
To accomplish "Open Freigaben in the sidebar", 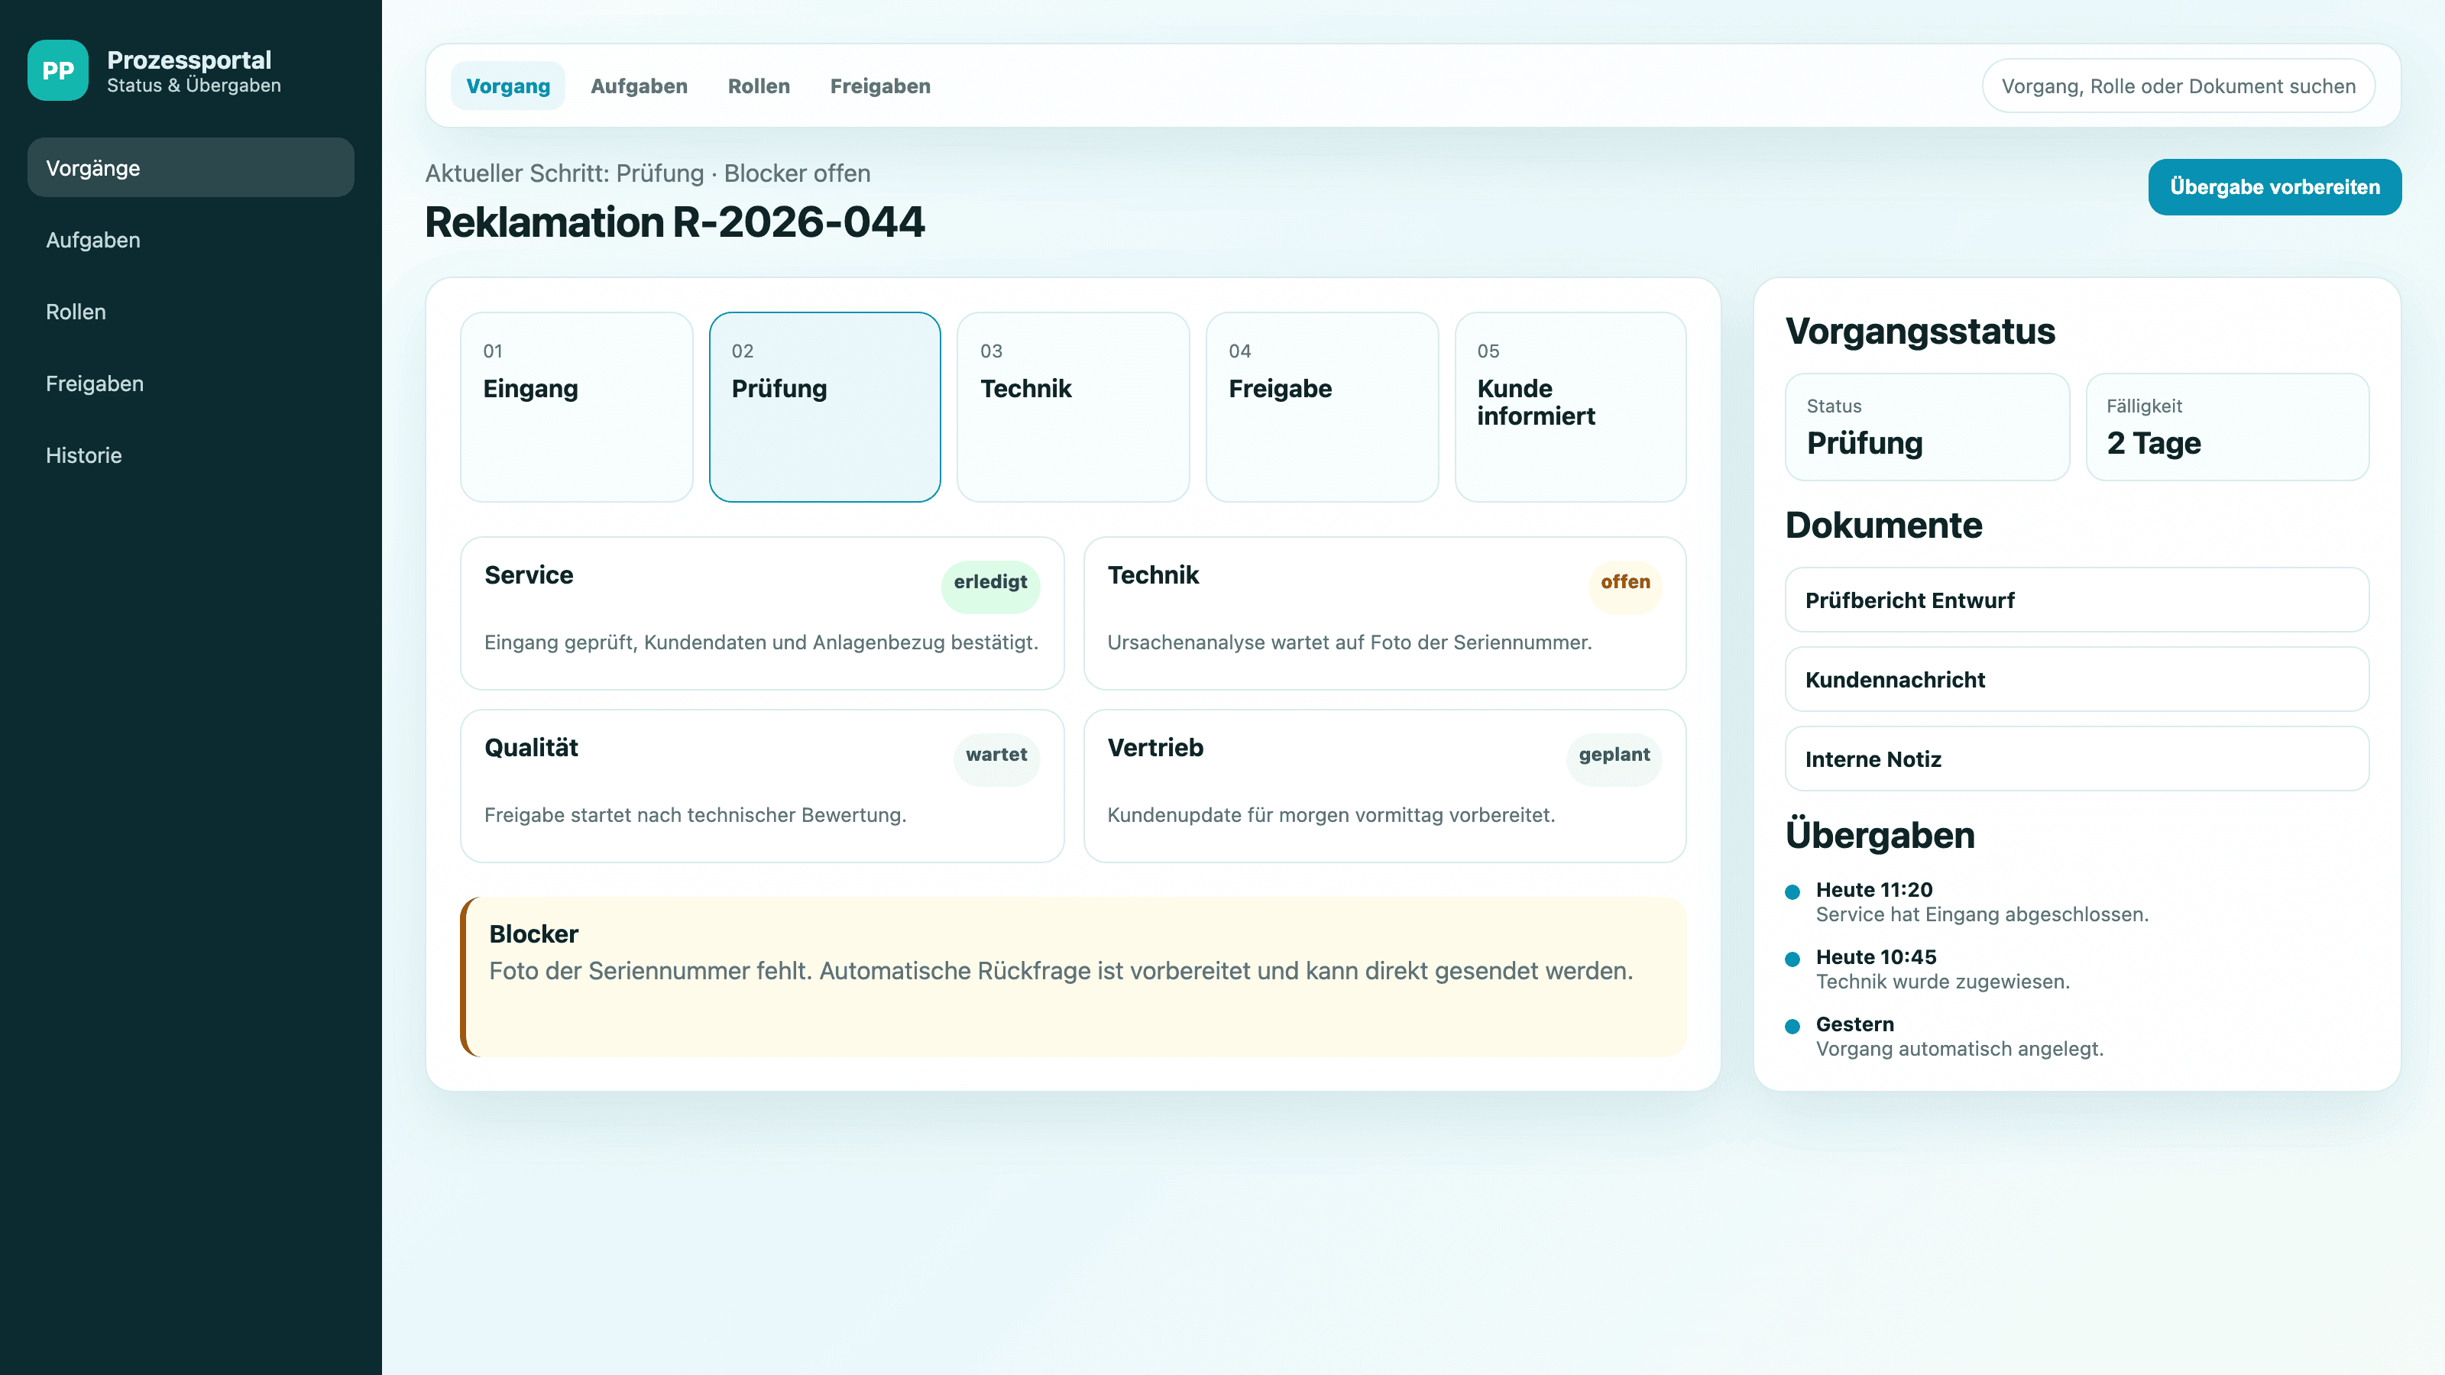I will (x=191, y=383).
